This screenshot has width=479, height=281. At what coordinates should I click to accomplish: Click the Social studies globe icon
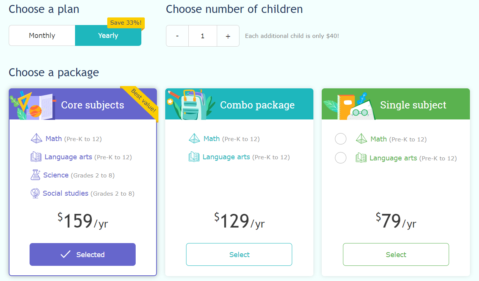[x=35, y=193]
